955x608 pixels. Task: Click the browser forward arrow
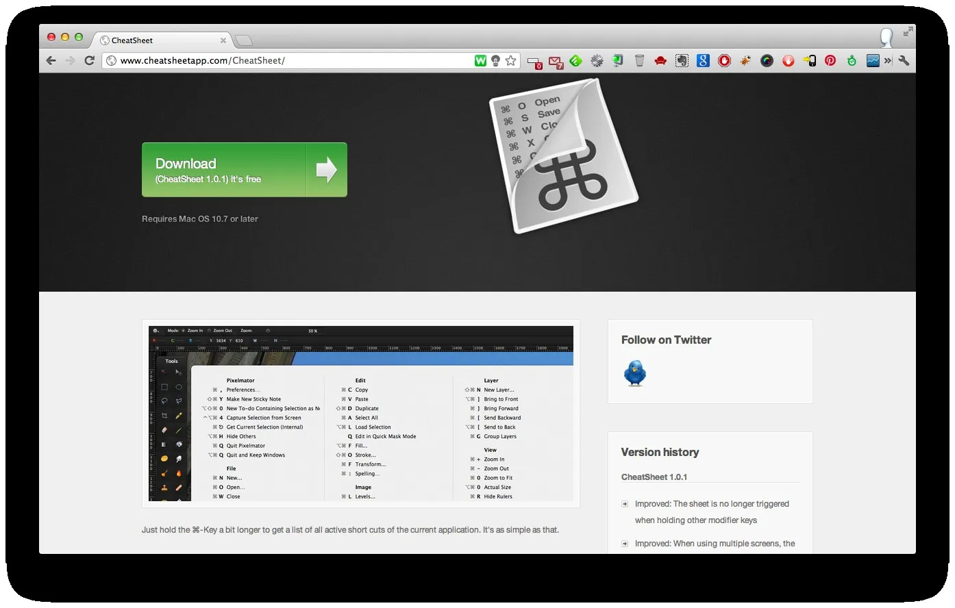click(x=70, y=60)
